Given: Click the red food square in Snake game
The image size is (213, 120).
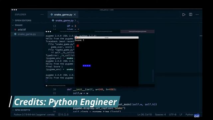Looking at the screenshot, I should 78,46.
